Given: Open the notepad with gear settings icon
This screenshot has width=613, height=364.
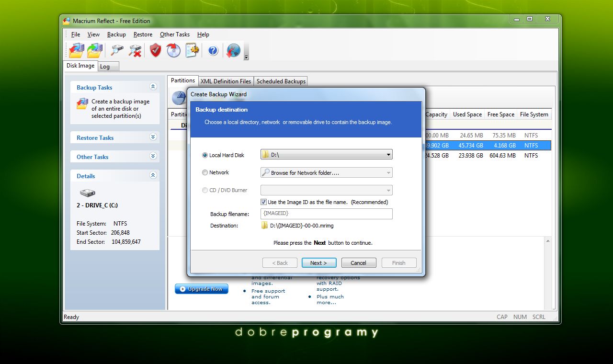Looking at the screenshot, I should pyautogui.click(x=192, y=50).
